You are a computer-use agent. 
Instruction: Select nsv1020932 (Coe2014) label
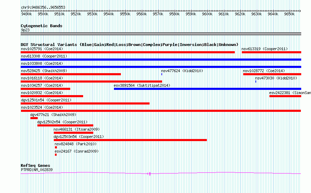point(42,93)
